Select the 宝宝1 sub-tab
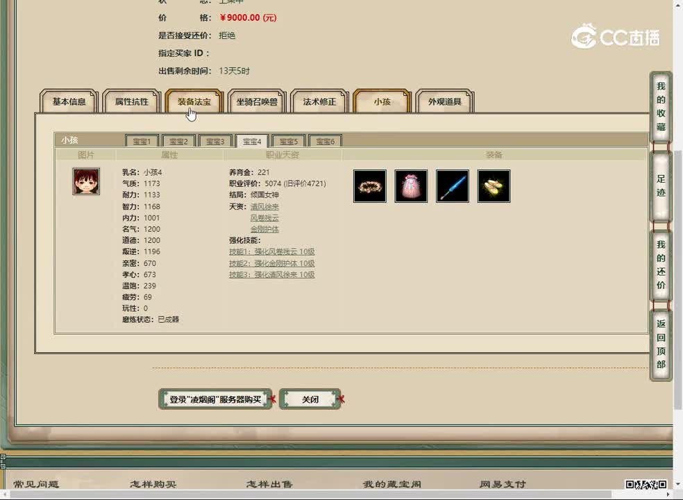 click(142, 141)
